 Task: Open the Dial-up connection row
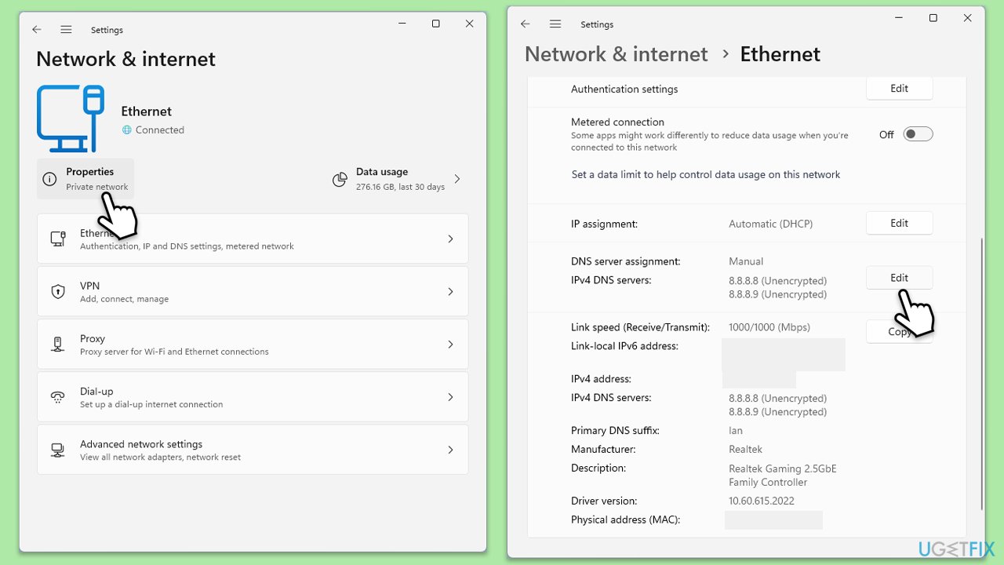(251, 396)
